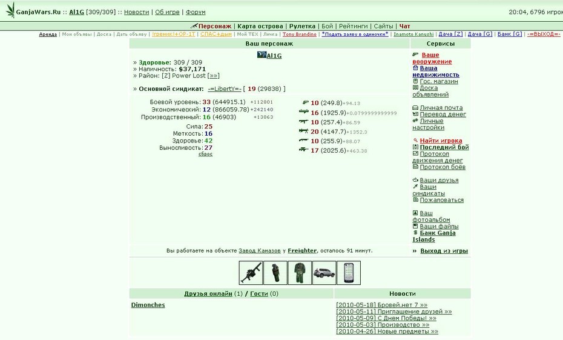Viewport: 563px width, 340px height.
Task: Click the icon beside Гос. магазин
Action: coord(415,81)
